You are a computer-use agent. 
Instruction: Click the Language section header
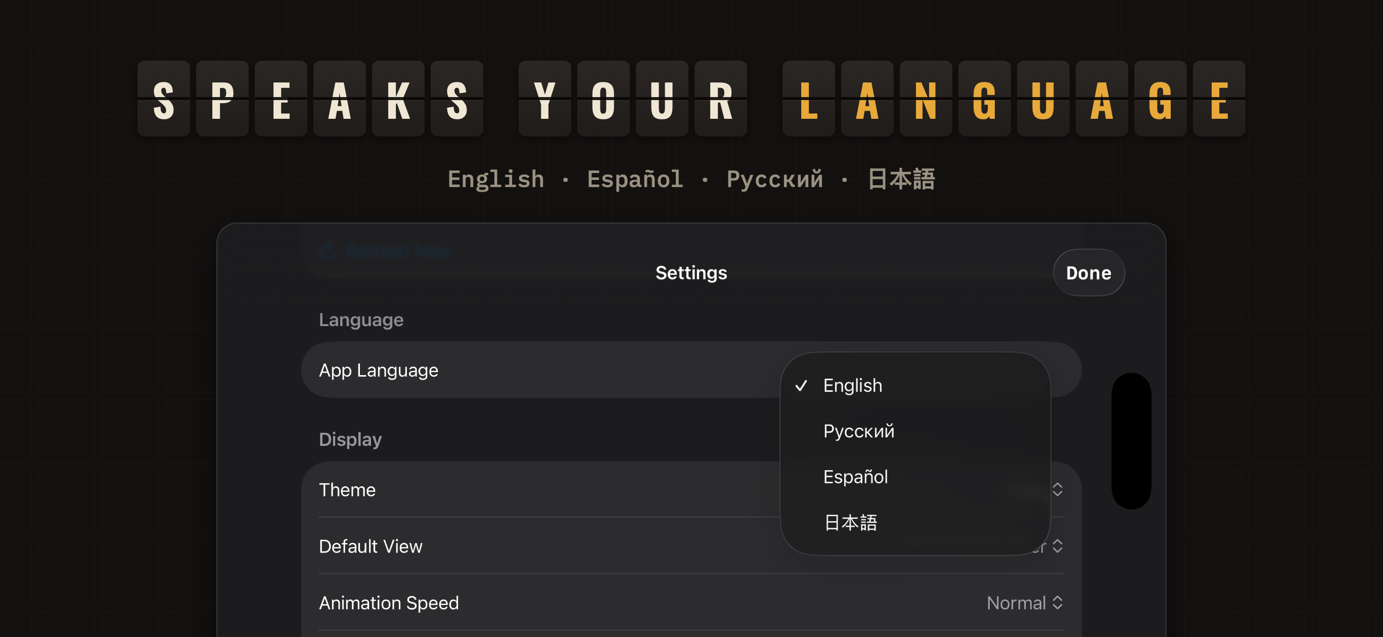[361, 320]
